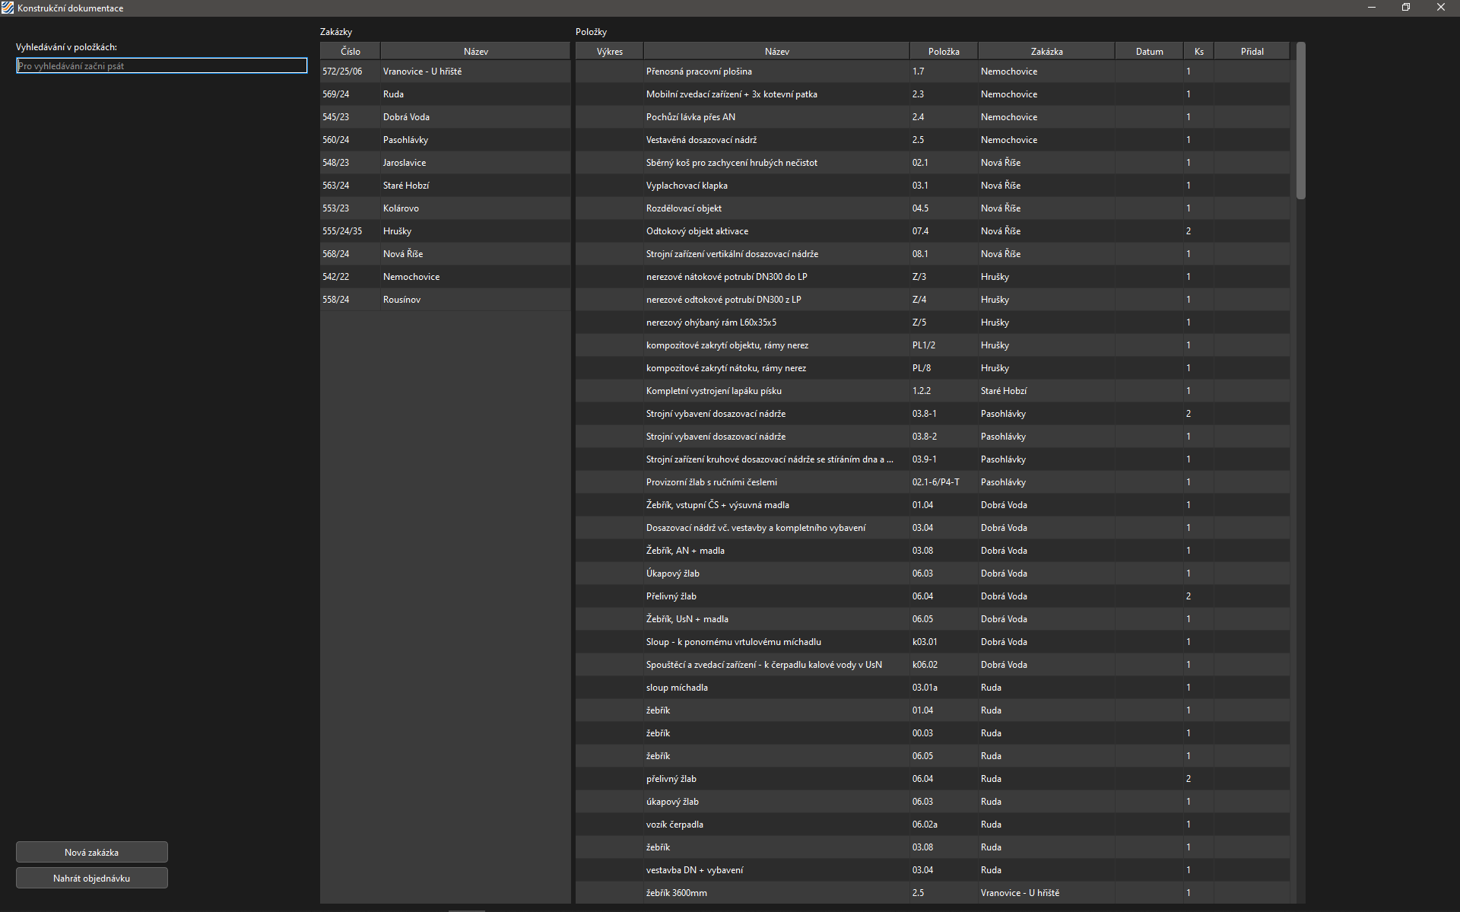Sort items by the Datum column header
1460x912 pixels.
[1148, 50]
